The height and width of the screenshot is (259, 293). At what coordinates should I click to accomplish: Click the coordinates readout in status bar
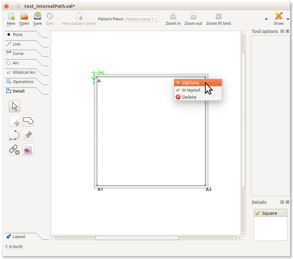coord(14,247)
